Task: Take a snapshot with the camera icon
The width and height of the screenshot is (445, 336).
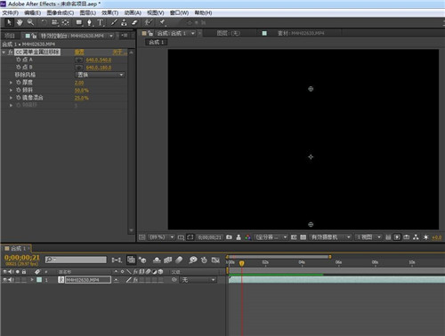Action: [x=229, y=237]
